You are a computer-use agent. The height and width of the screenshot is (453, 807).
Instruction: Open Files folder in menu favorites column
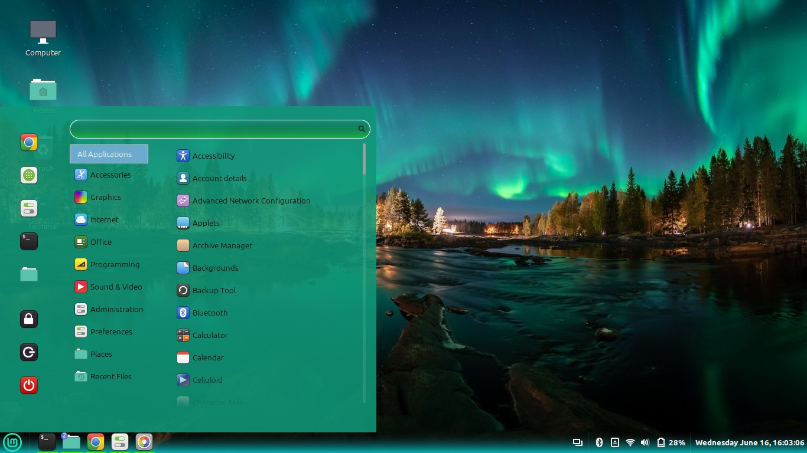pyautogui.click(x=29, y=274)
